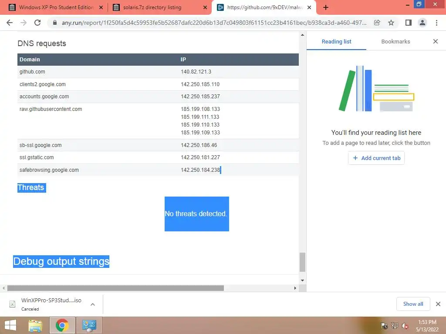Open File Explorer from taskbar
The height and width of the screenshot is (334, 446).
tap(35, 325)
